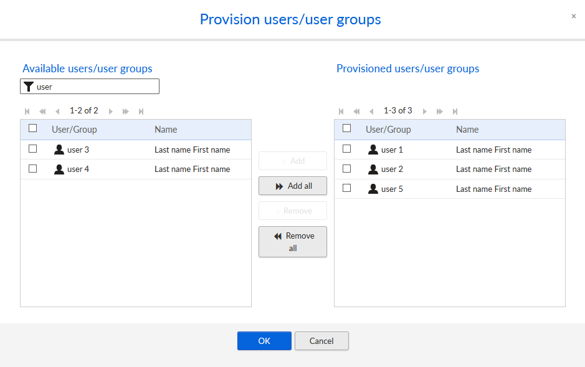Select 'user 5' text in Provisioned list

(x=392, y=189)
